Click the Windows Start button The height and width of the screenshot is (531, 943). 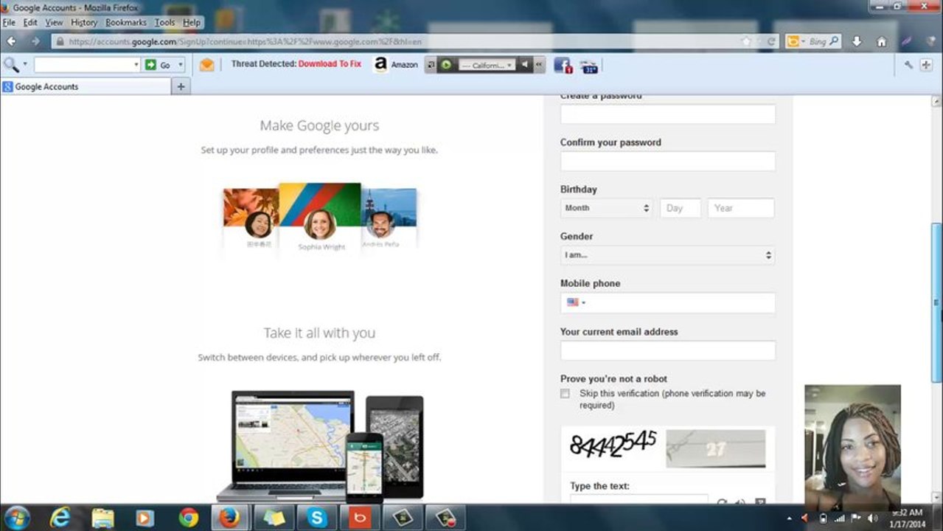[x=17, y=518]
